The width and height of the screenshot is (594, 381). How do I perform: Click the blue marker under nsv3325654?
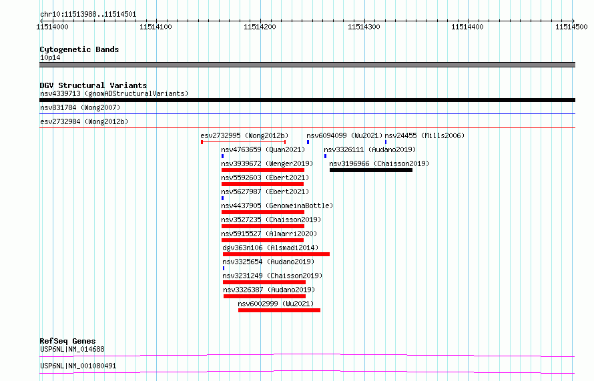224,268
